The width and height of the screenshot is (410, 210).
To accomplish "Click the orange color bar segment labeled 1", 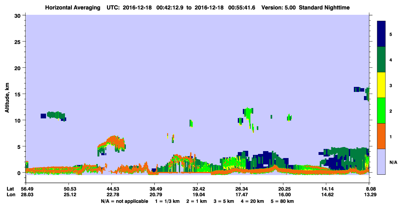I will 381,136.
